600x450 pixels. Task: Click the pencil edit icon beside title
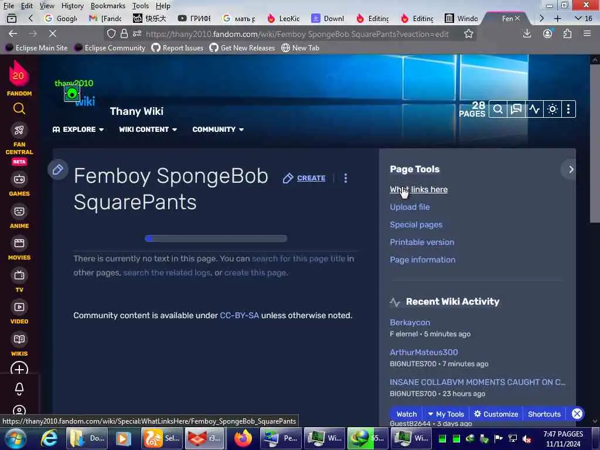point(58,169)
